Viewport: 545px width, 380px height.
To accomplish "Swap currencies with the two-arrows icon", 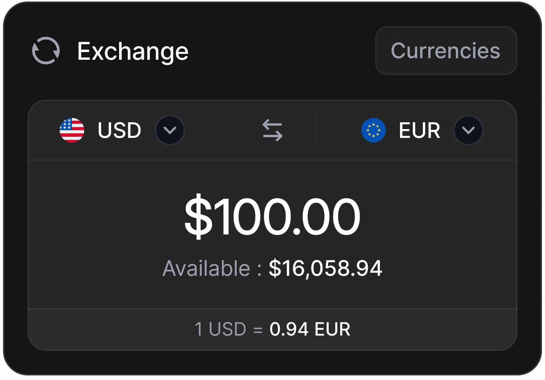I will [272, 130].
